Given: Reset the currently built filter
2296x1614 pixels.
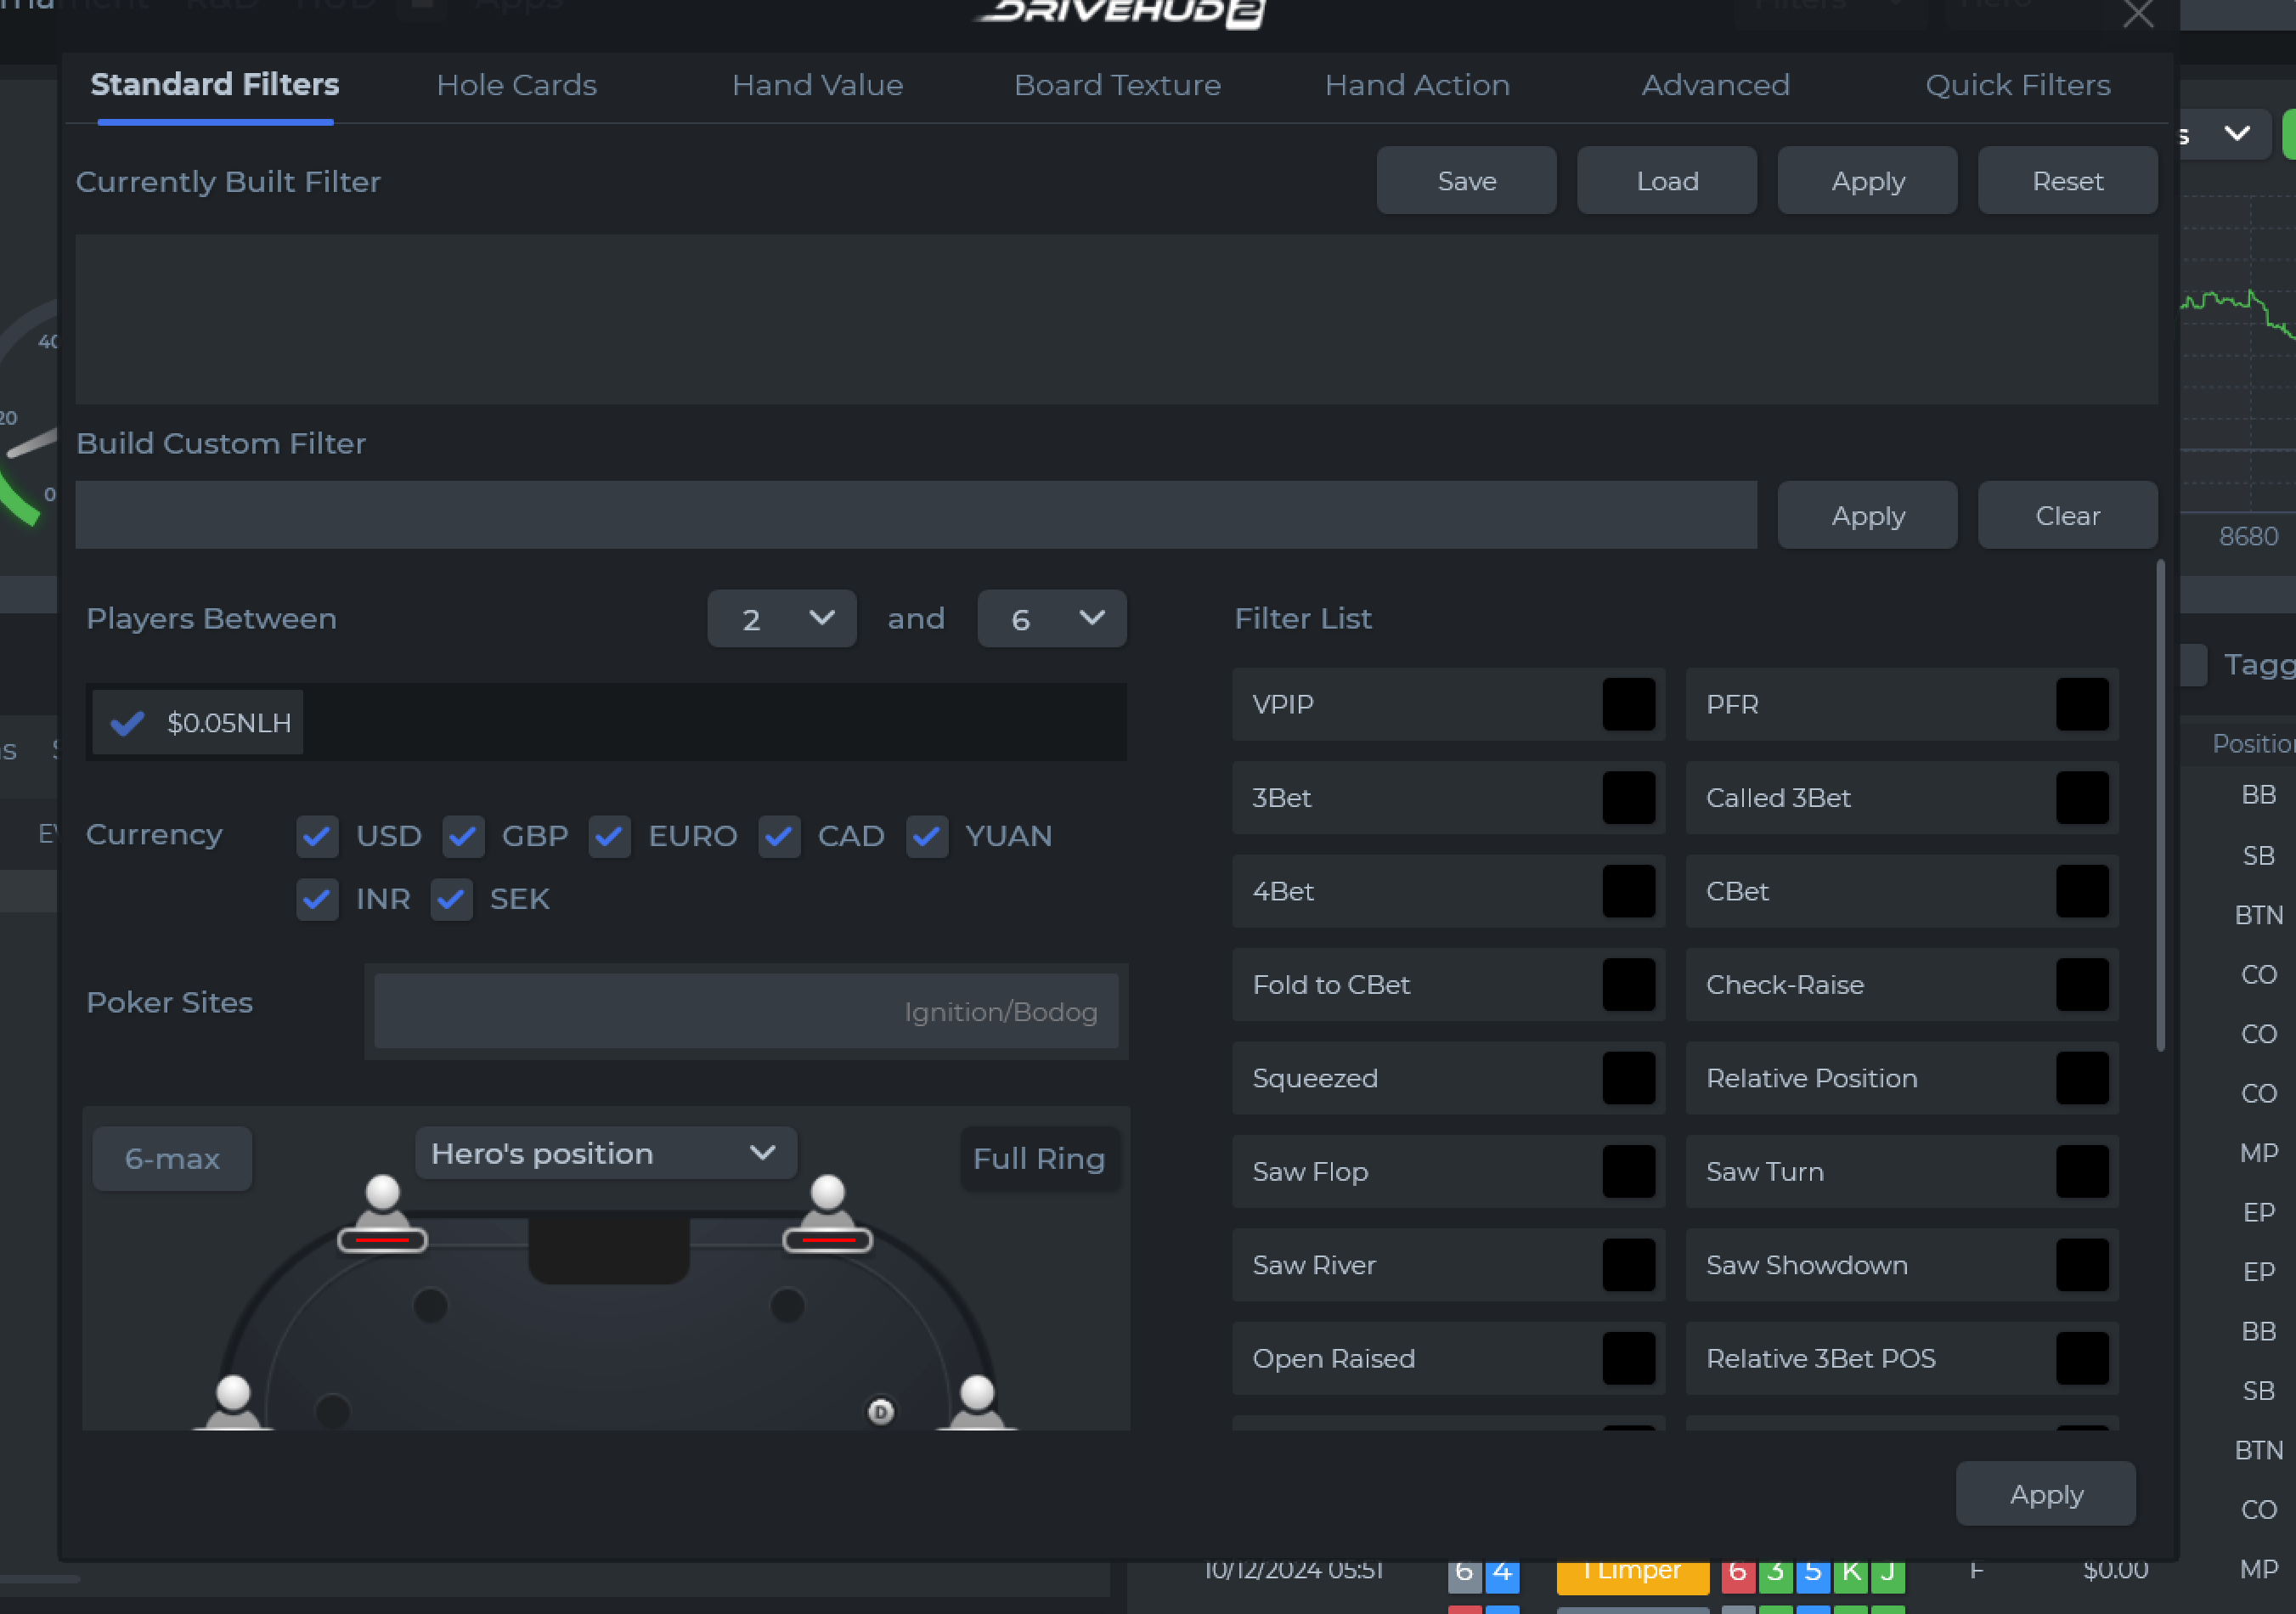Looking at the screenshot, I should (2067, 181).
